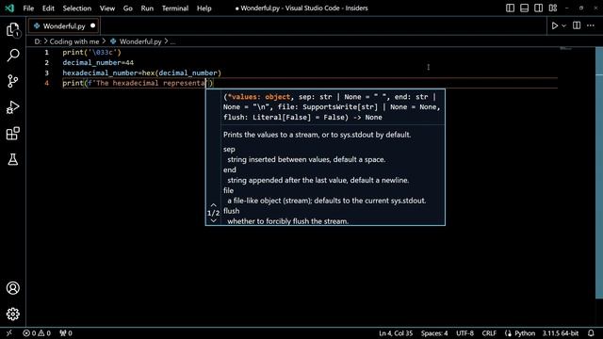Open the notifications bell
This screenshot has height=339, width=603.
coord(591,333)
